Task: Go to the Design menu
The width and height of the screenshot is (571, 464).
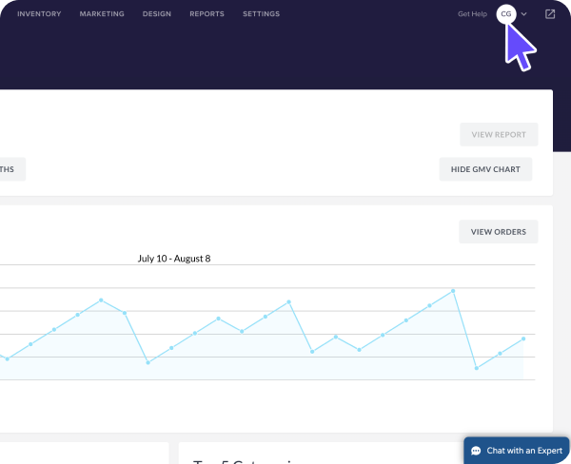Action: tap(158, 14)
